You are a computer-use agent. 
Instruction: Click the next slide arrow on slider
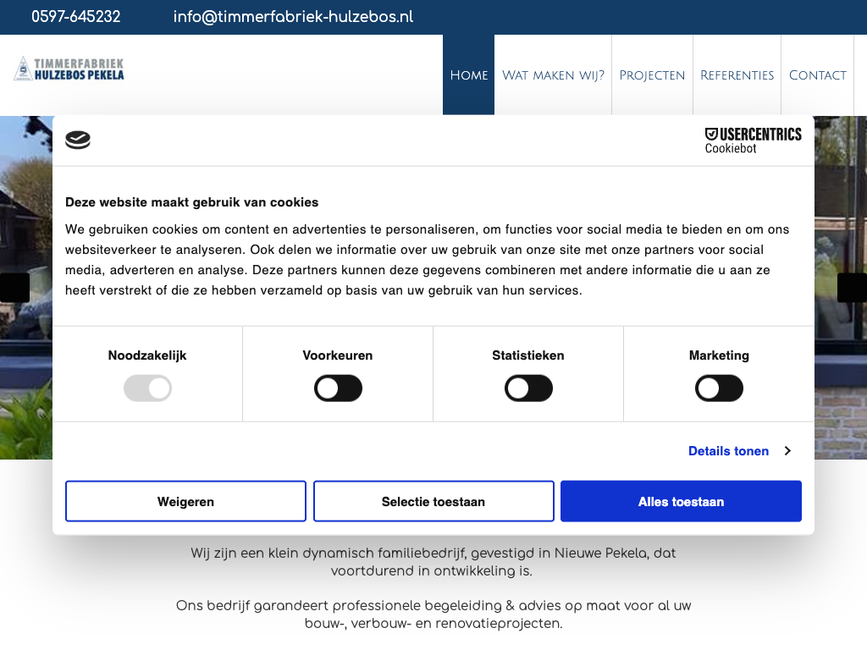pyautogui.click(x=853, y=288)
